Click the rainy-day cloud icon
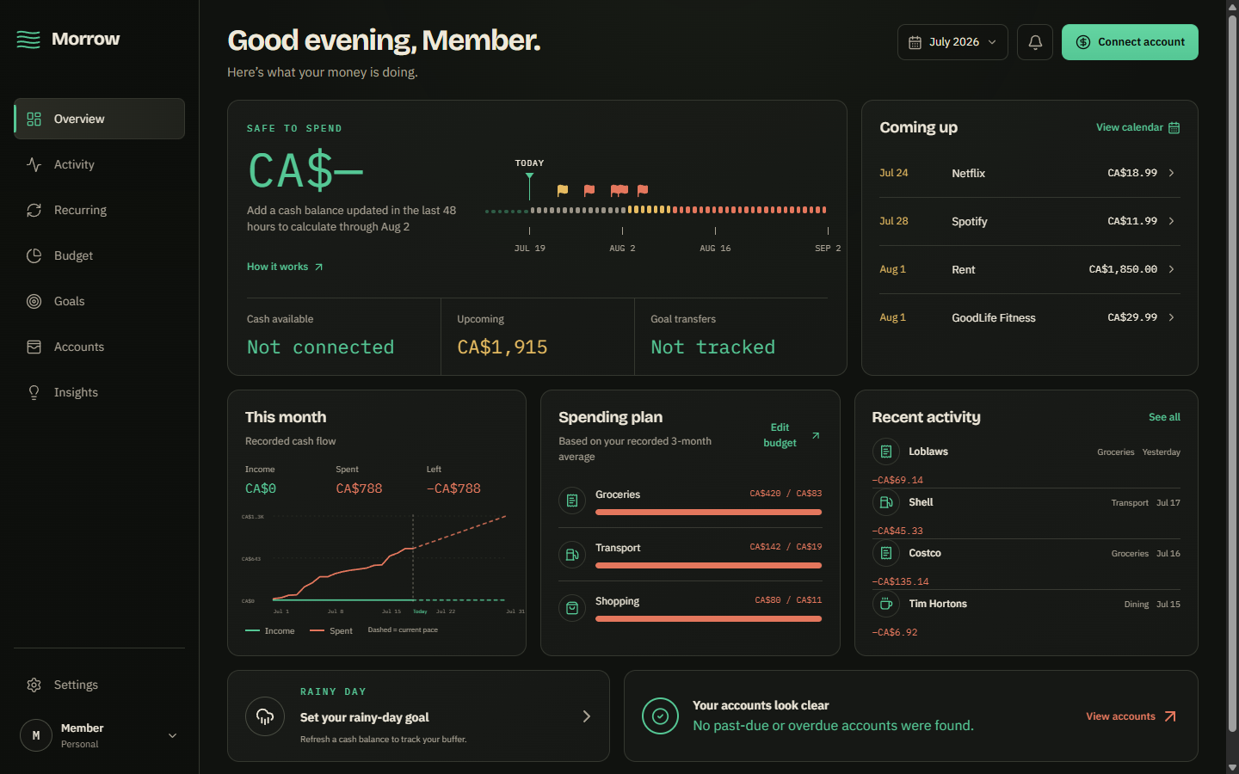 (265, 716)
